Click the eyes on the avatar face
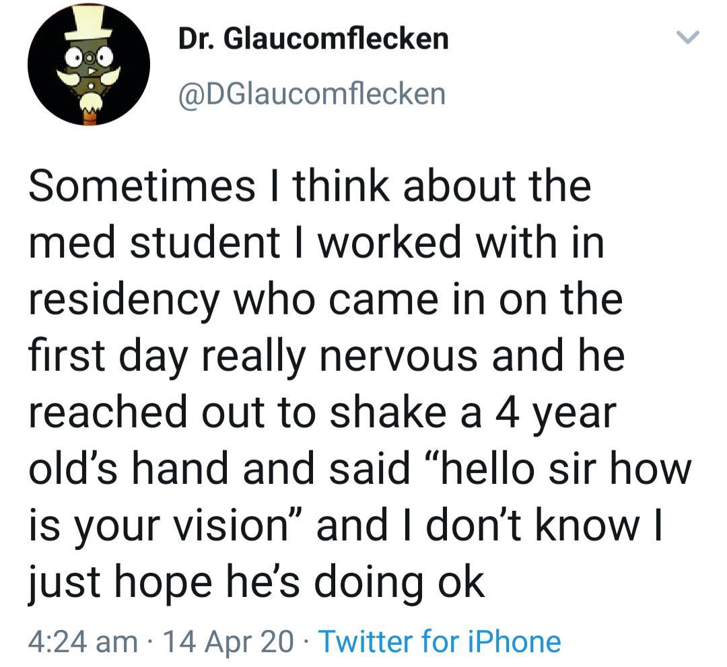Viewport: 727px width, 667px height. 88,58
